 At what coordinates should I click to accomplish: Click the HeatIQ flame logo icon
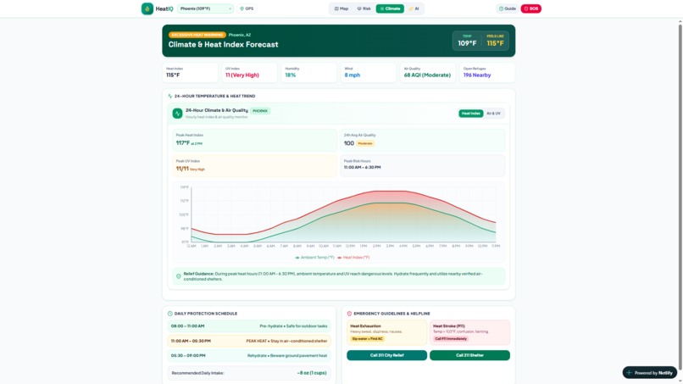click(x=147, y=8)
